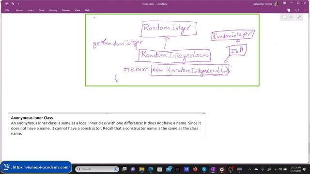310x174 pixels.
Task: Open the clock and date flyout
Action: pyautogui.click(x=296, y=169)
